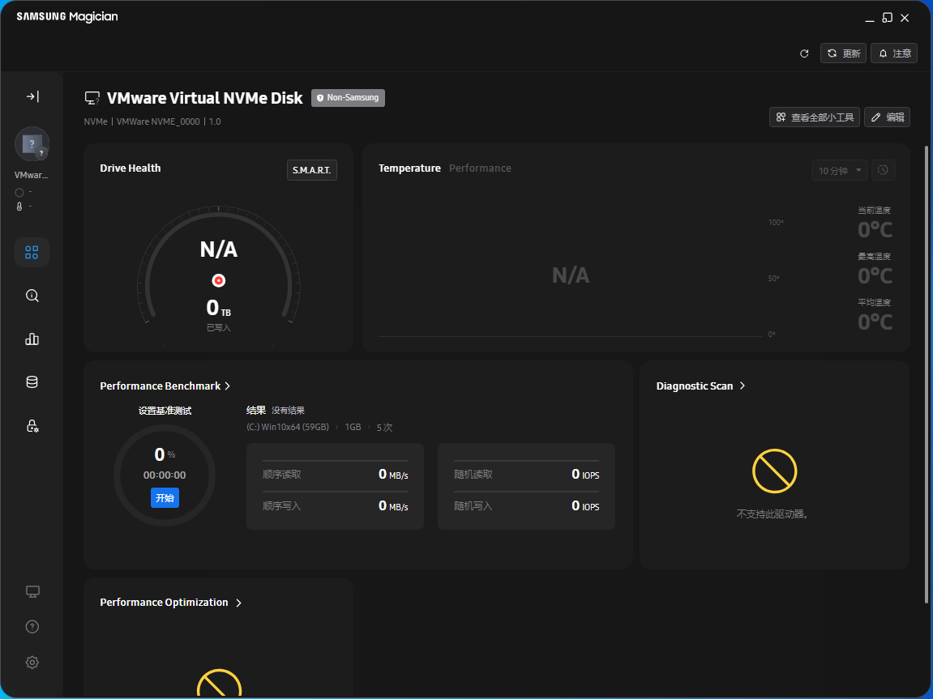Screen dimensions: 933x699
Task: Click the help question mark icon
Action: [32, 627]
